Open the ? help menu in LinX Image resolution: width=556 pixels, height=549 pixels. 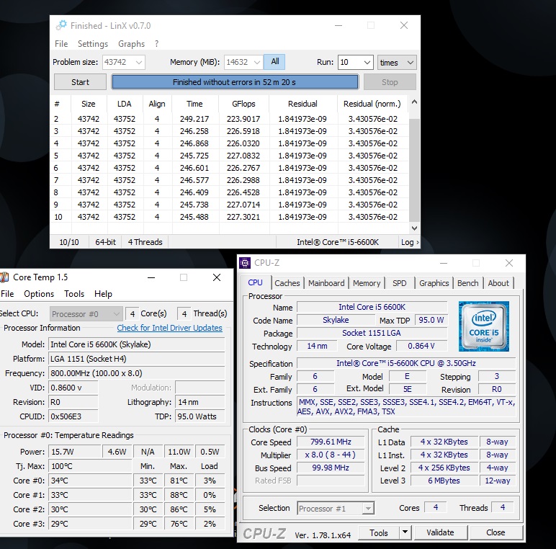tap(156, 44)
